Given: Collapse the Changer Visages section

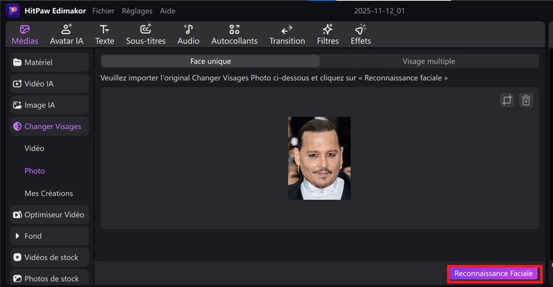Looking at the screenshot, I should click(50, 127).
